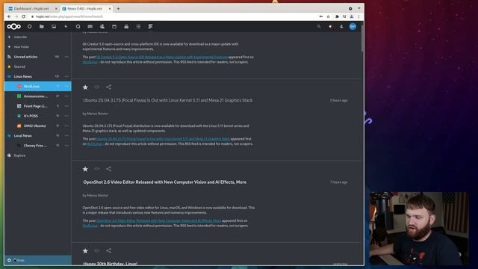
Task: Star the OpenShot 2.6 Video Editor article
Action: (x=85, y=169)
